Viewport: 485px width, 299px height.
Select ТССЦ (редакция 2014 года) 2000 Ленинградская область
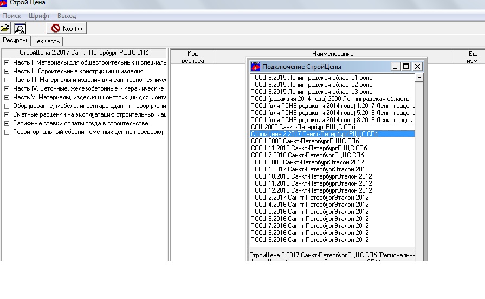pyautogui.click(x=332, y=99)
